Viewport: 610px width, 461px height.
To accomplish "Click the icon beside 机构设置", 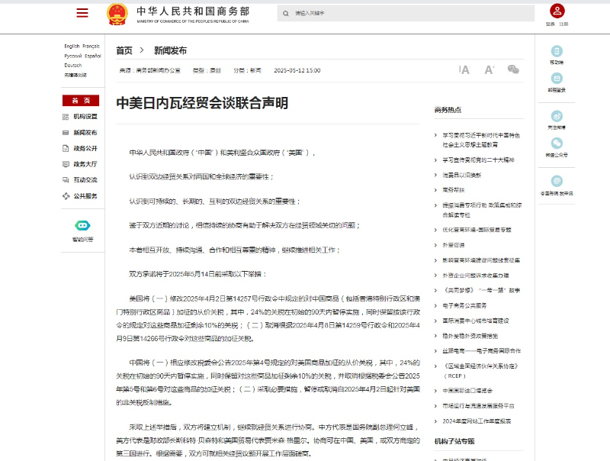I will (x=66, y=117).
